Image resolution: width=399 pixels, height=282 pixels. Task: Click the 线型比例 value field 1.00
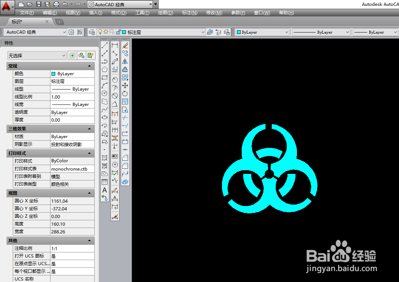(x=72, y=97)
